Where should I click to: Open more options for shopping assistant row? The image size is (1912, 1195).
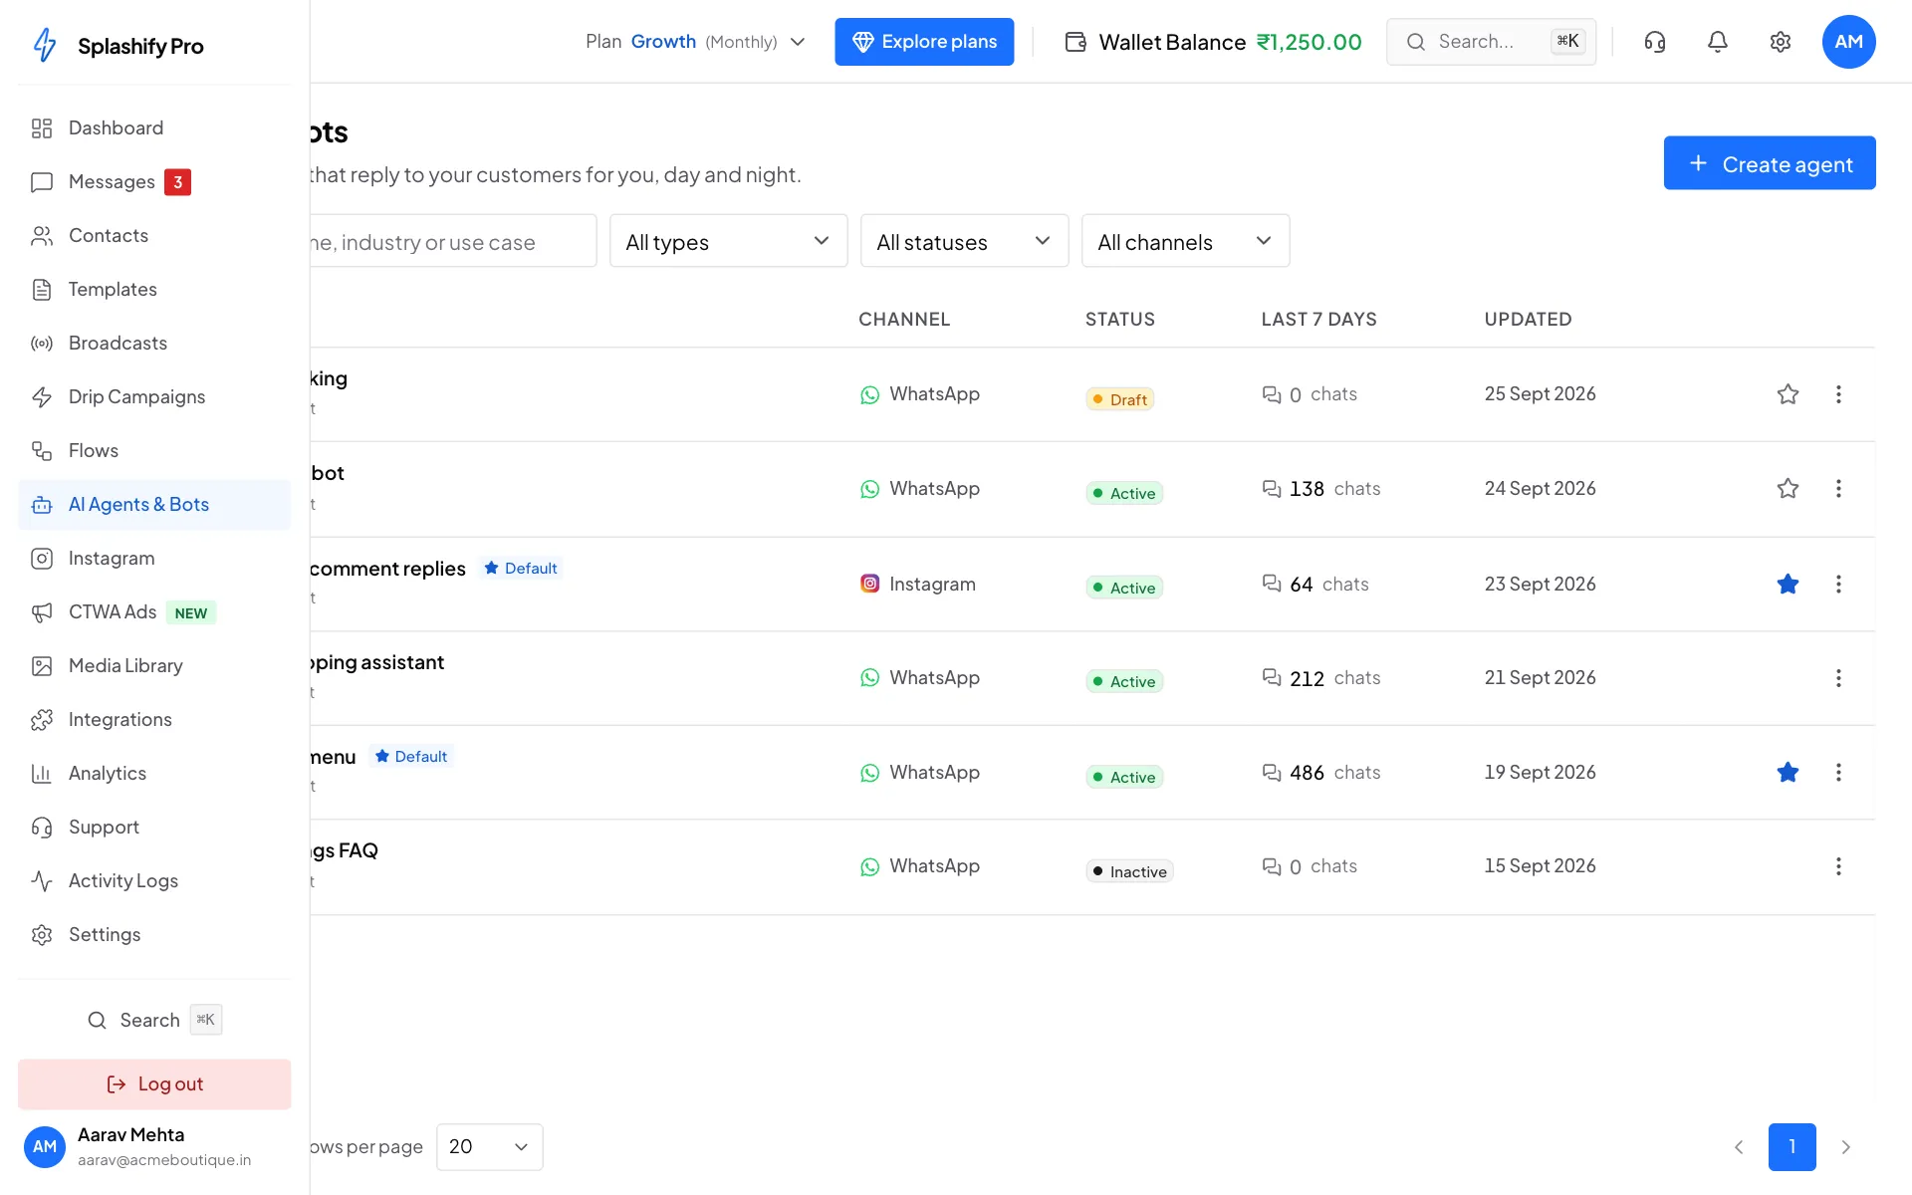coord(1838,678)
